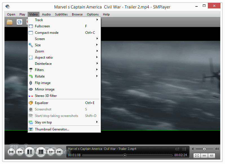Viewport: 225px width, 164px height.
Task: Click the seek bar position handle
Action: [125, 155]
